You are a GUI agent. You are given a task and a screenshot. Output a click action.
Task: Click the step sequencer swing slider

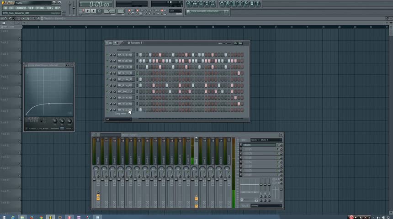pyautogui.click(x=227, y=43)
